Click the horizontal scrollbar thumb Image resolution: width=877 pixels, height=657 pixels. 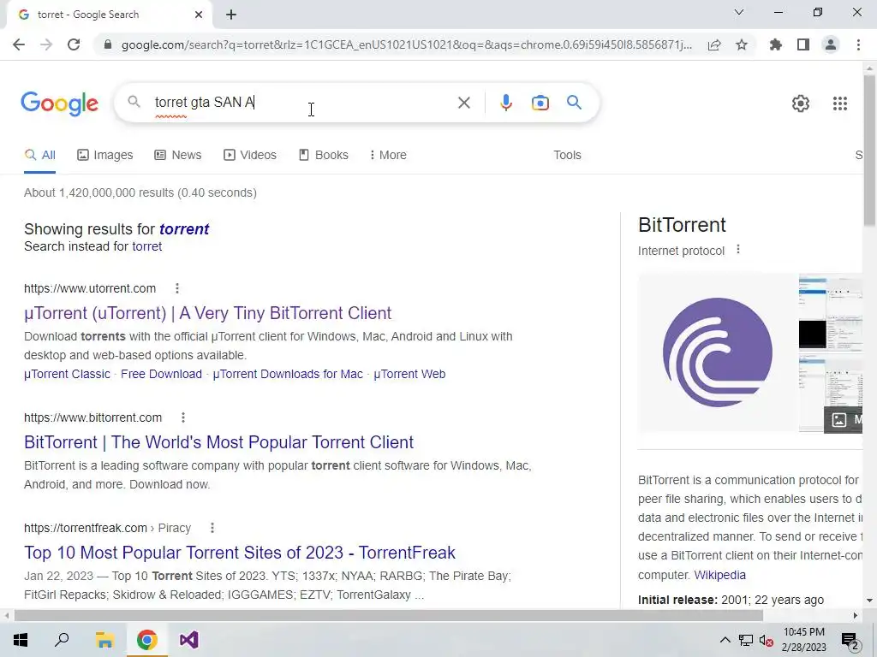[x=389, y=615]
